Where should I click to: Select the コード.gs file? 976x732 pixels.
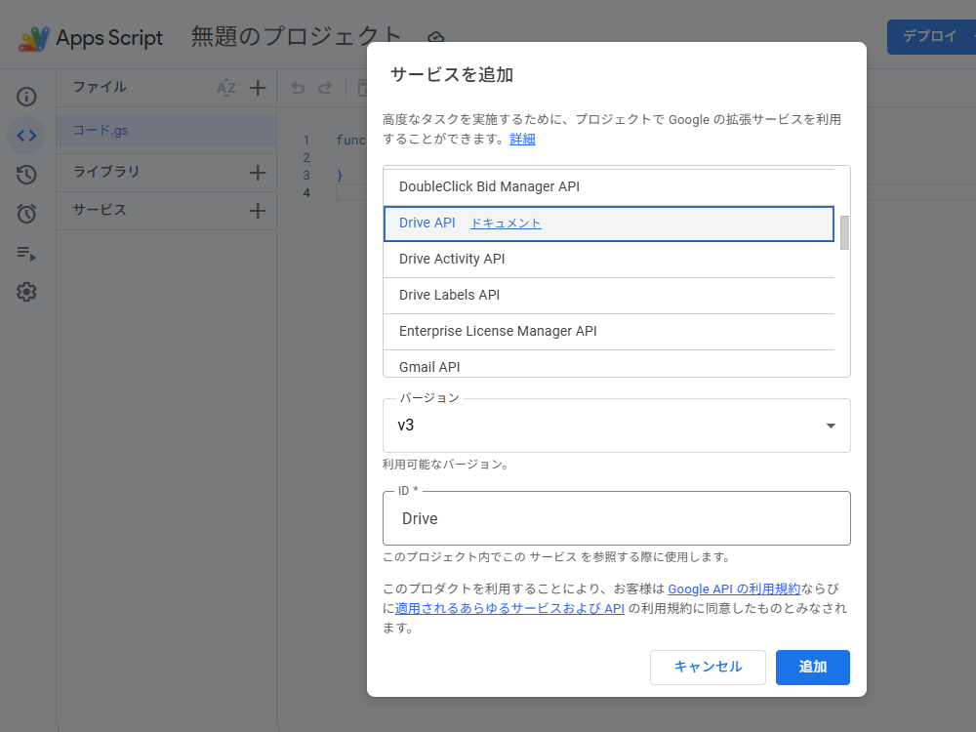pyautogui.click(x=167, y=131)
